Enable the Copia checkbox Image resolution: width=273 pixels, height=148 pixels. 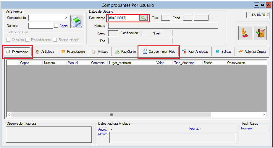coord(56,26)
